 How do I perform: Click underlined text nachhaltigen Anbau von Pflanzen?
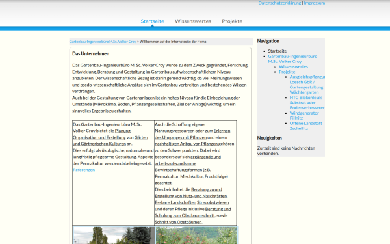(x=187, y=144)
